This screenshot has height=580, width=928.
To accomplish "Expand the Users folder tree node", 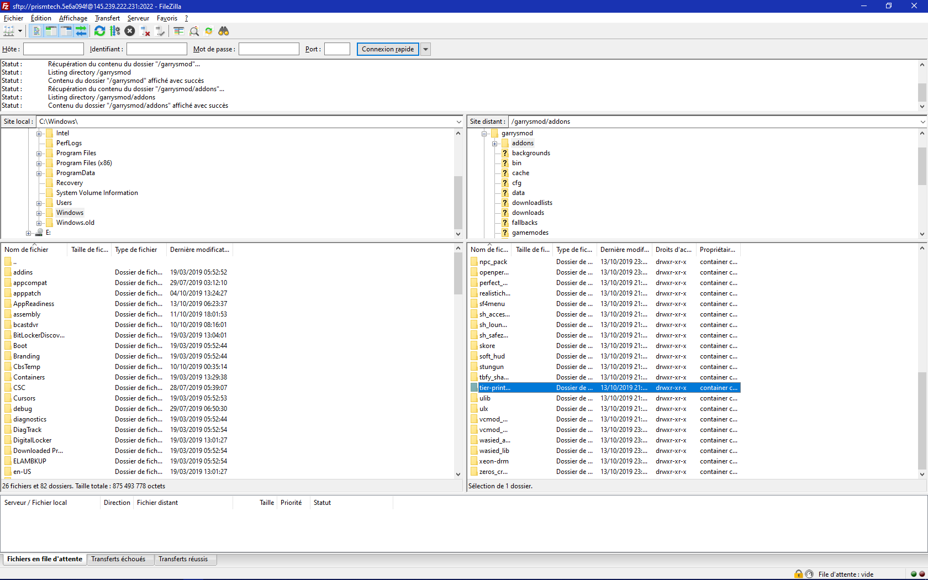I will pyautogui.click(x=39, y=203).
